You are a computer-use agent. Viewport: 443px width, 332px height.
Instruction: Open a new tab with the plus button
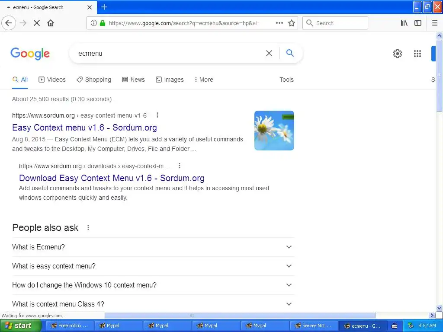104,7
